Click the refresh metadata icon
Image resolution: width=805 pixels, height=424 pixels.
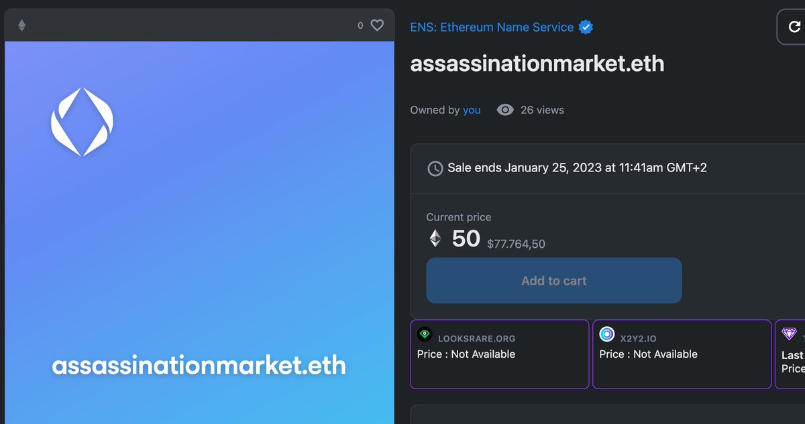point(796,27)
